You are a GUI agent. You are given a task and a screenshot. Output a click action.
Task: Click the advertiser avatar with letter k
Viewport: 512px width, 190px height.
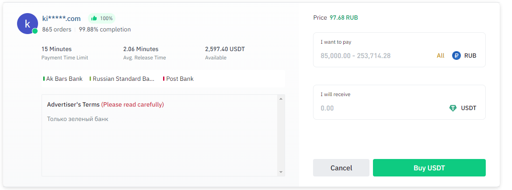(x=27, y=24)
